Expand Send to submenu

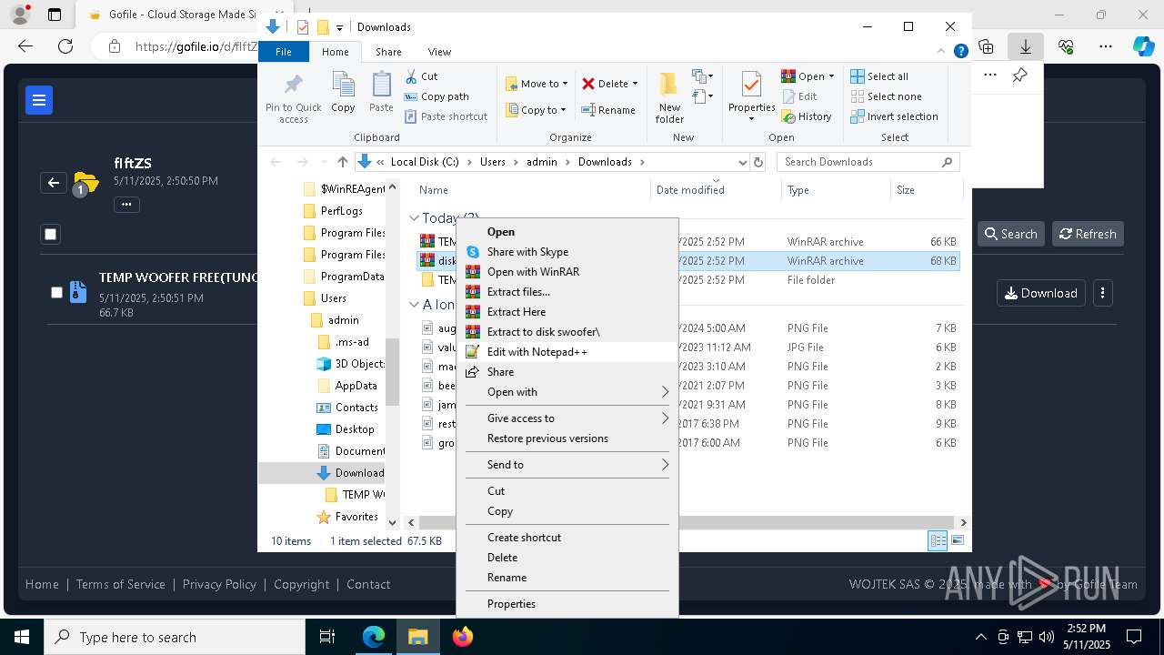tap(567, 465)
